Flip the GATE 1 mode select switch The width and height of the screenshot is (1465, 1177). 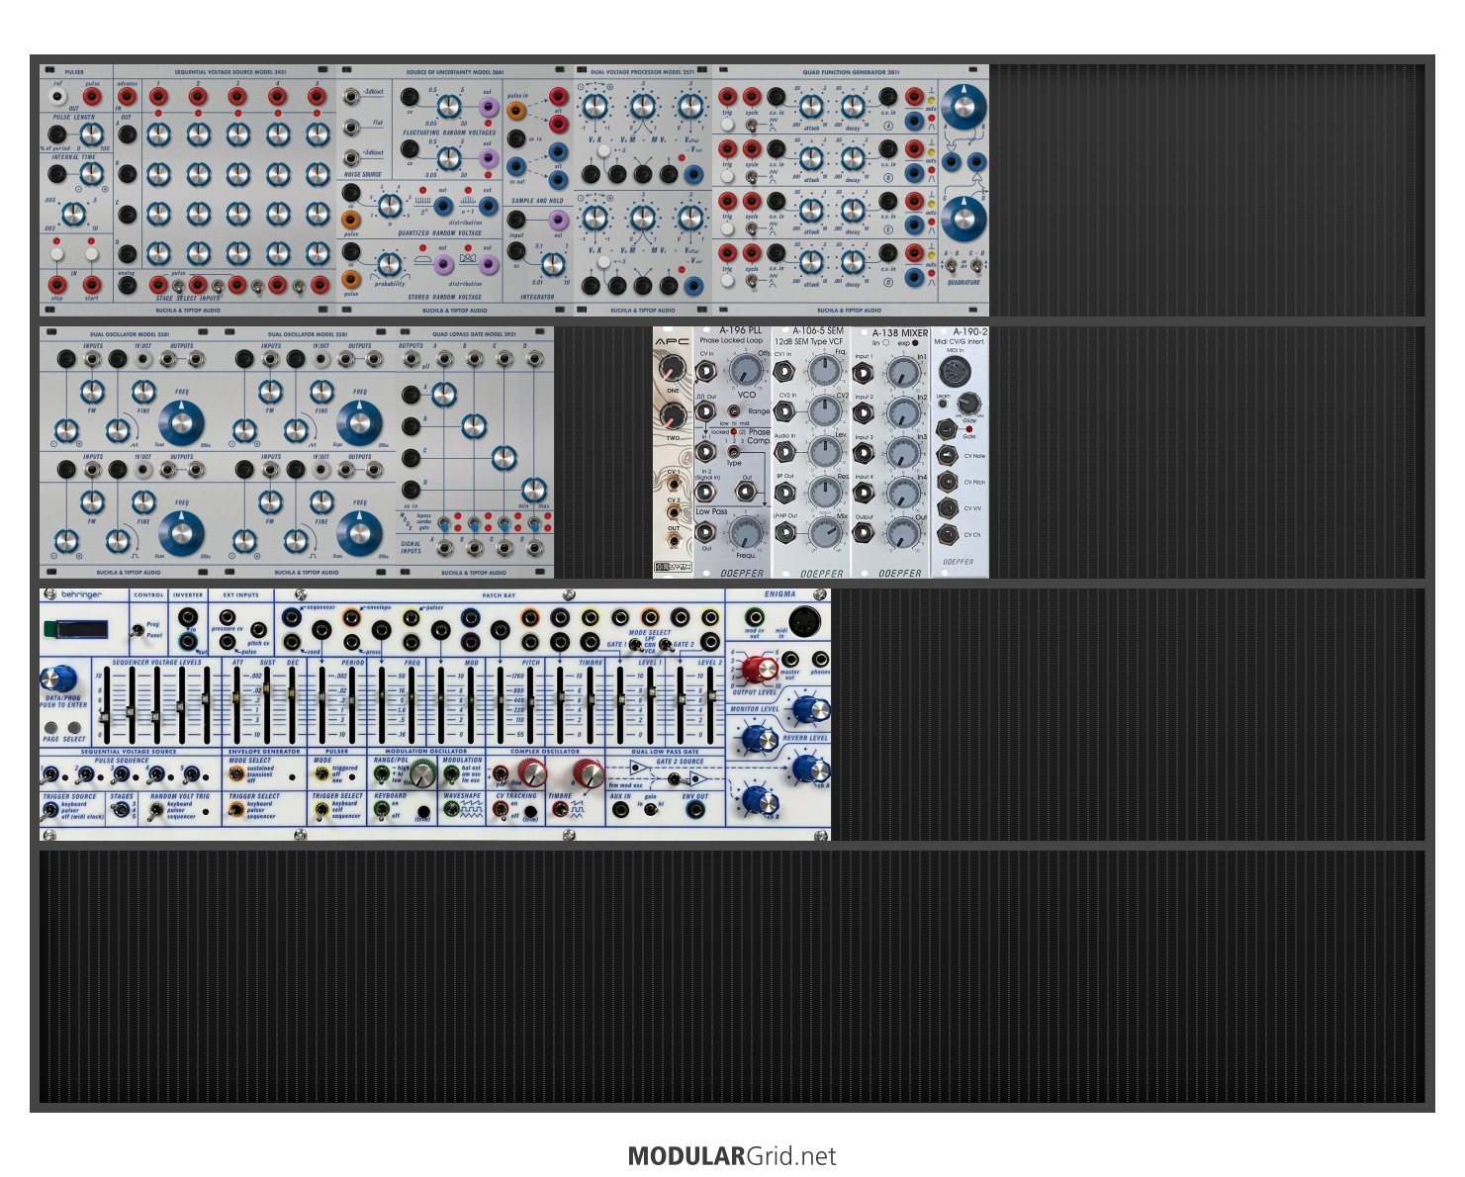(x=635, y=645)
